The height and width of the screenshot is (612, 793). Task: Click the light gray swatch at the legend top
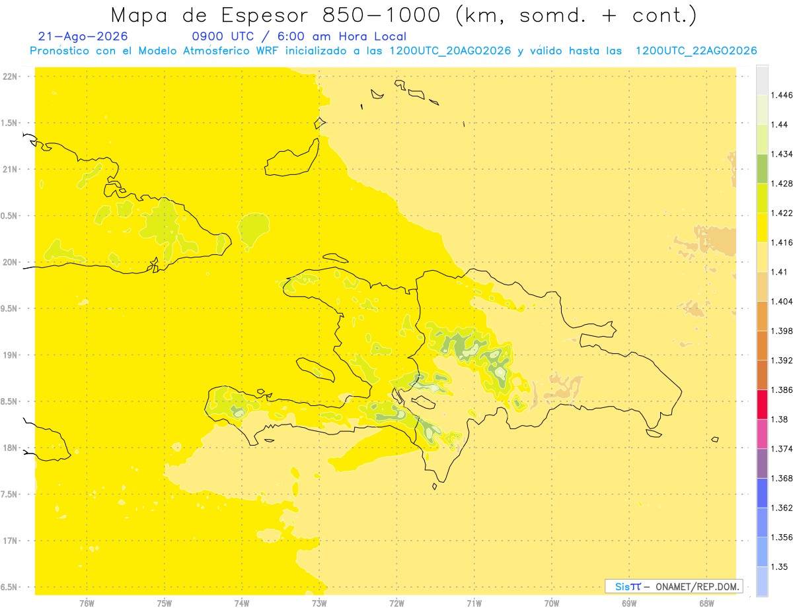click(762, 81)
